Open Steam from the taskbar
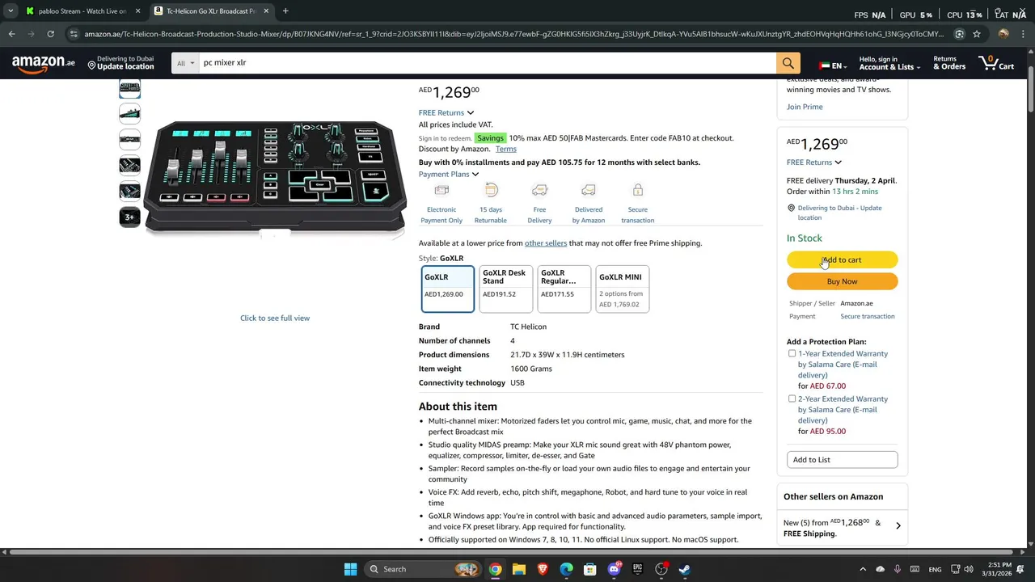 [x=685, y=569]
